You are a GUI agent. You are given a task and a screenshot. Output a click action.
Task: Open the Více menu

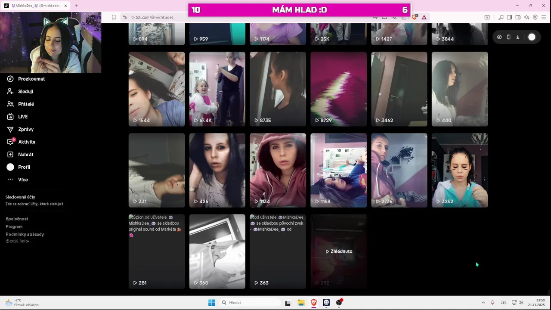tap(18, 180)
